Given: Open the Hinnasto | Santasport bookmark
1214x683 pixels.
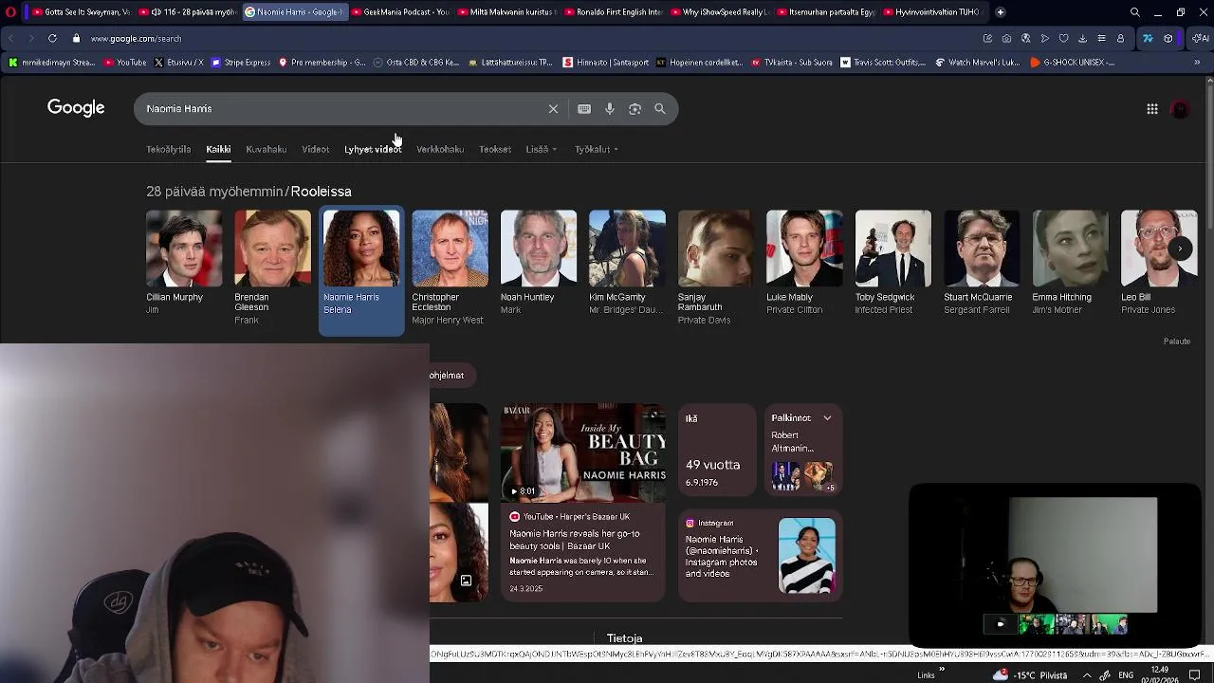Looking at the screenshot, I should [x=606, y=63].
